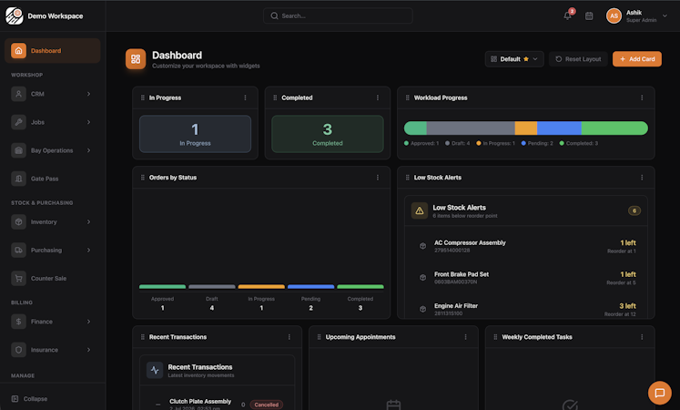This screenshot has width=680, height=410.
Task: Click the Insurance shield icon
Action: coord(18,350)
